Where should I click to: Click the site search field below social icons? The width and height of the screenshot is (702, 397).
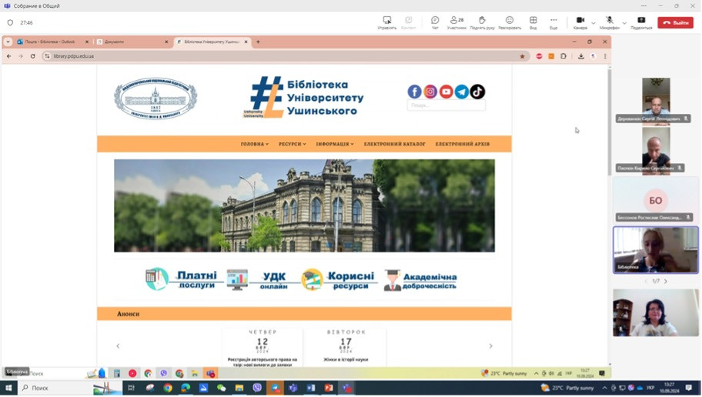tap(446, 105)
